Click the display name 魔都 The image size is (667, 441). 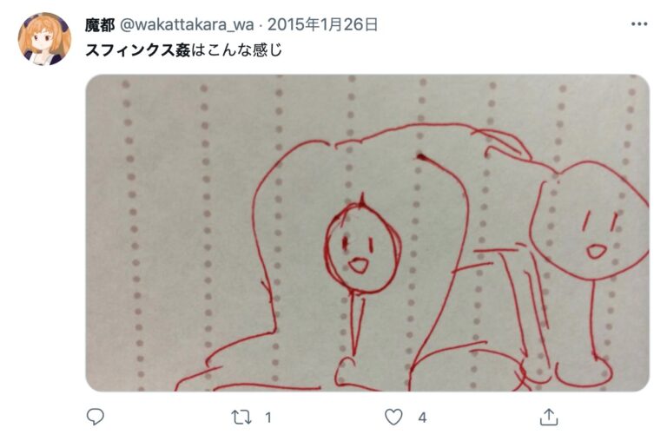coord(100,24)
